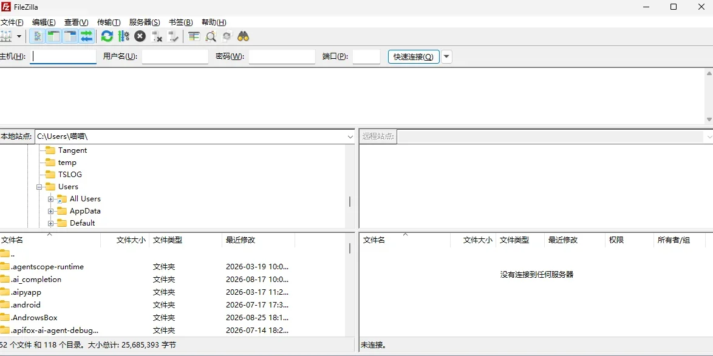Select the .android folder row
Image resolution: width=713 pixels, height=356 pixels.
pyautogui.click(x=173, y=304)
